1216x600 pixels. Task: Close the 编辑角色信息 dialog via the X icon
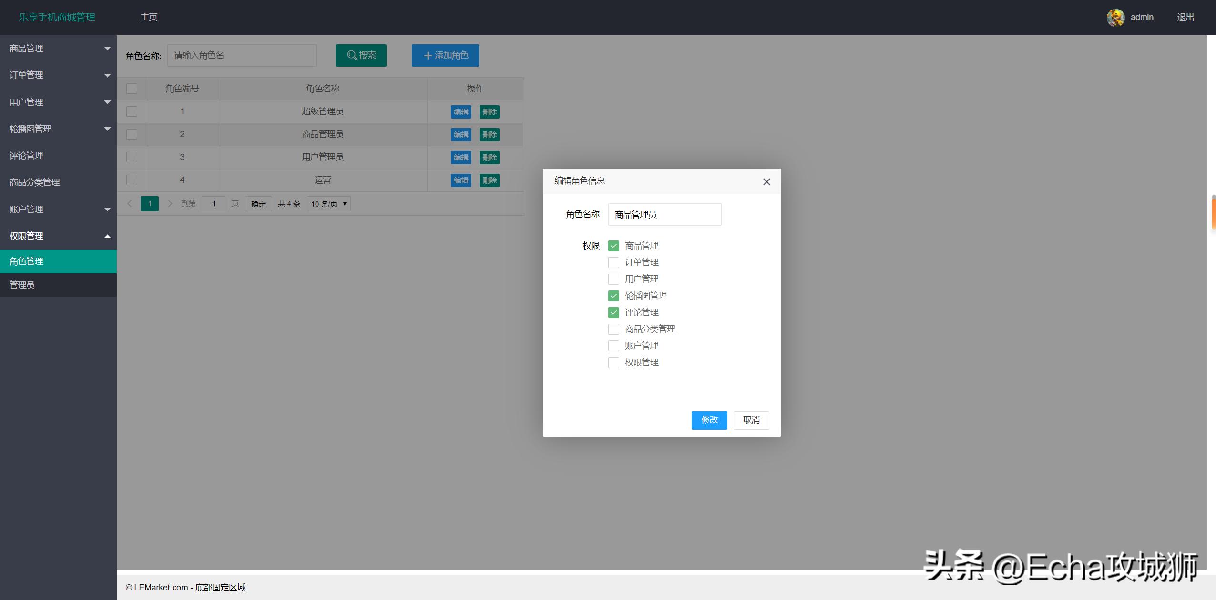coord(766,181)
